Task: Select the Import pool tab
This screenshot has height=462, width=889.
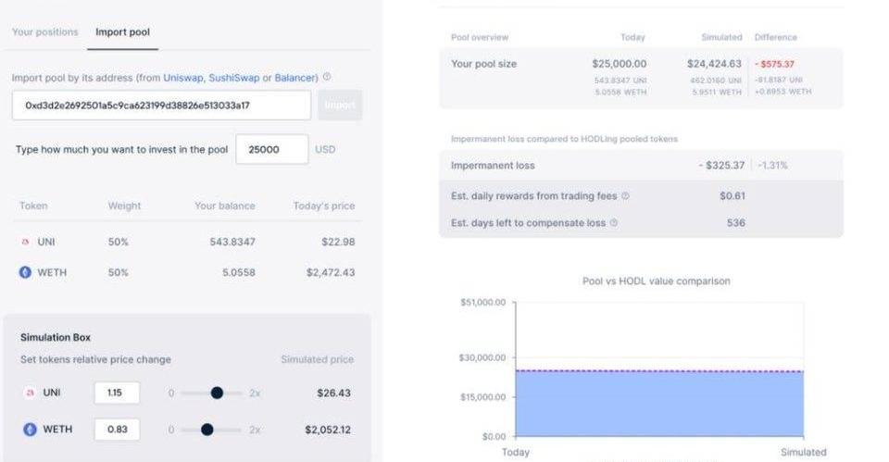Action: (122, 32)
